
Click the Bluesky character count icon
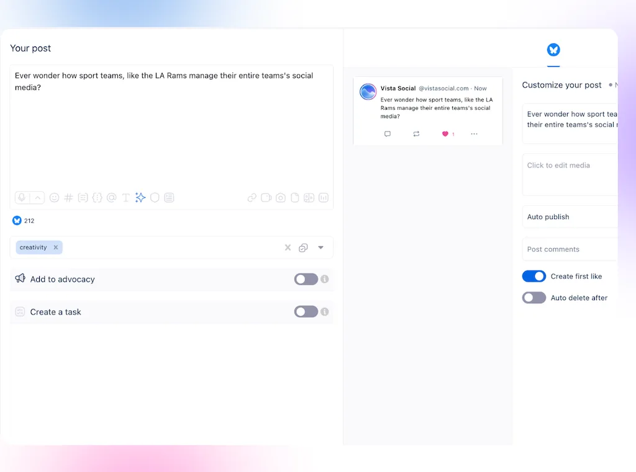17,220
